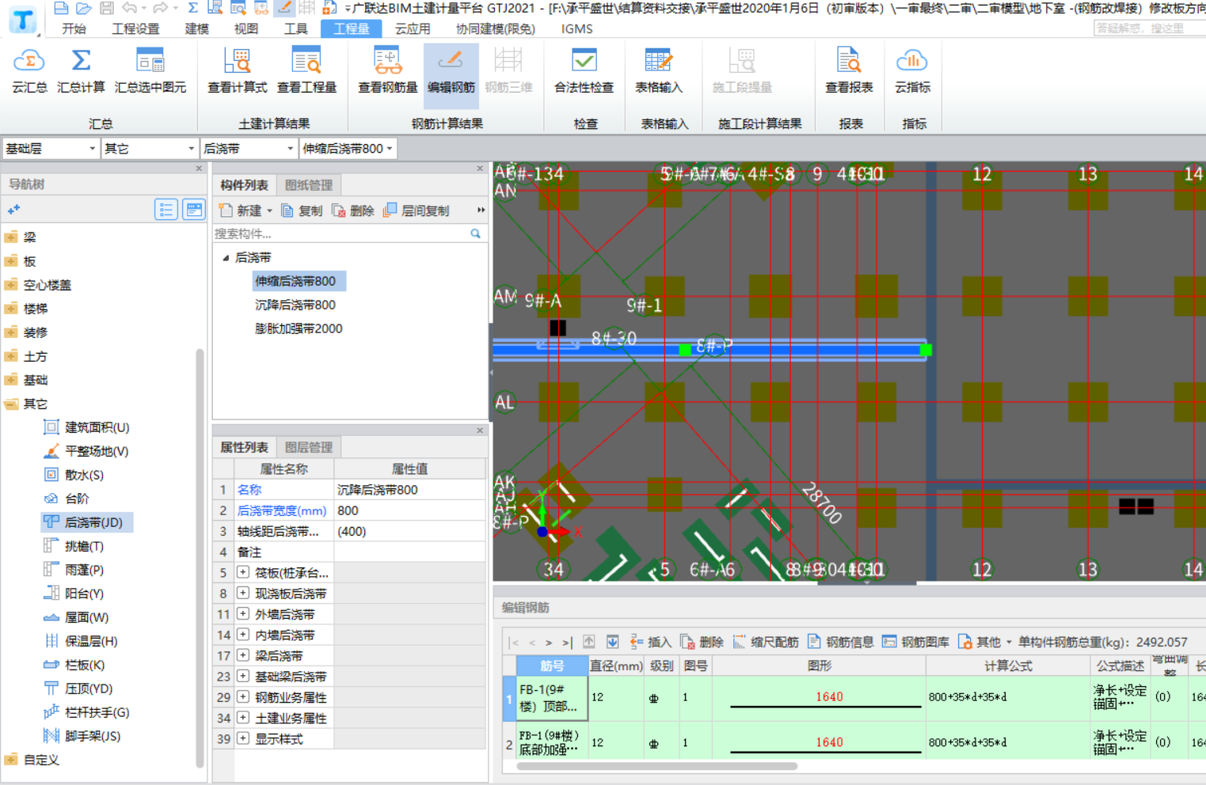The height and width of the screenshot is (785, 1206).
Task: Click 施工段提量 icon
Action: coord(742,71)
